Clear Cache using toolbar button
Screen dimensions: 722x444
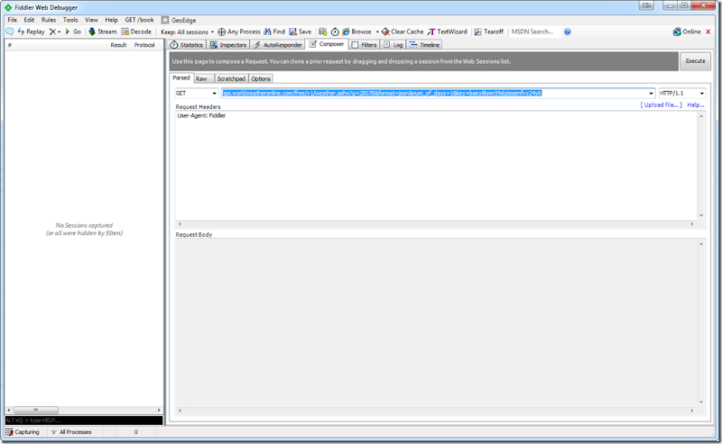[x=403, y=32]
